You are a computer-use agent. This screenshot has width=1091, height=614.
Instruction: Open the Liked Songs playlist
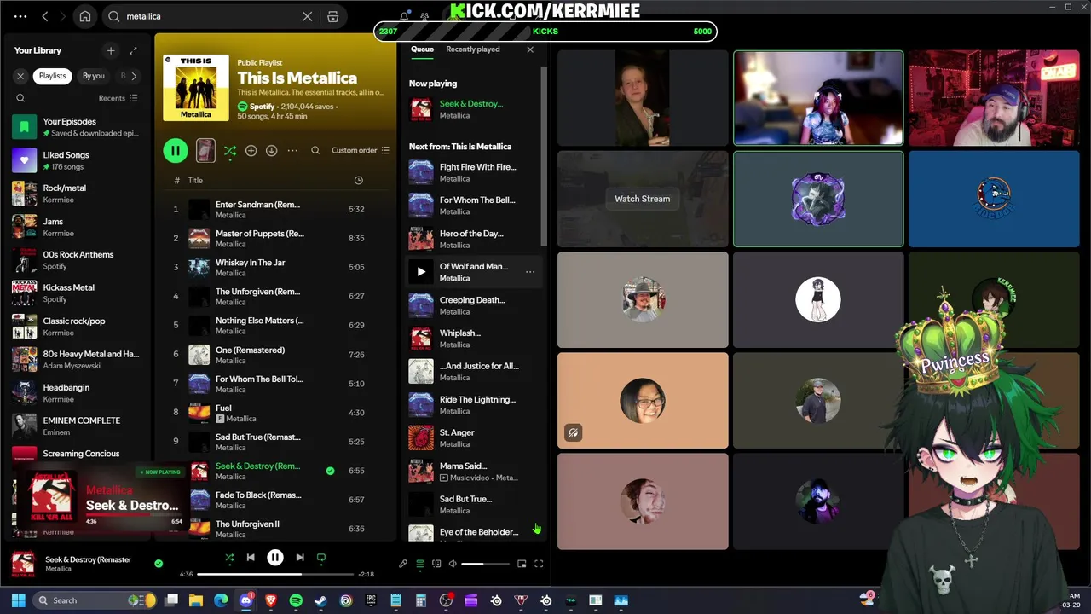pos(77,160)
